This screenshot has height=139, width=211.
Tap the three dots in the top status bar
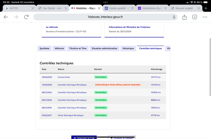click(x=105, y=2)
